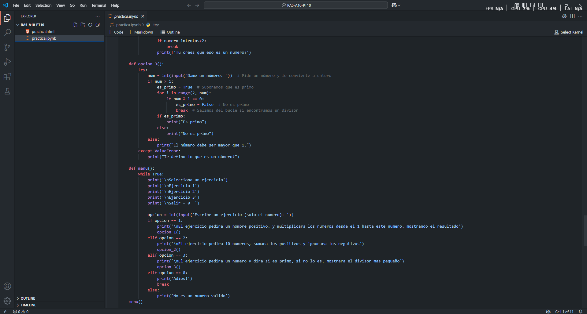
Task: Open the Extensions view
Action: [x=7, y=77]
